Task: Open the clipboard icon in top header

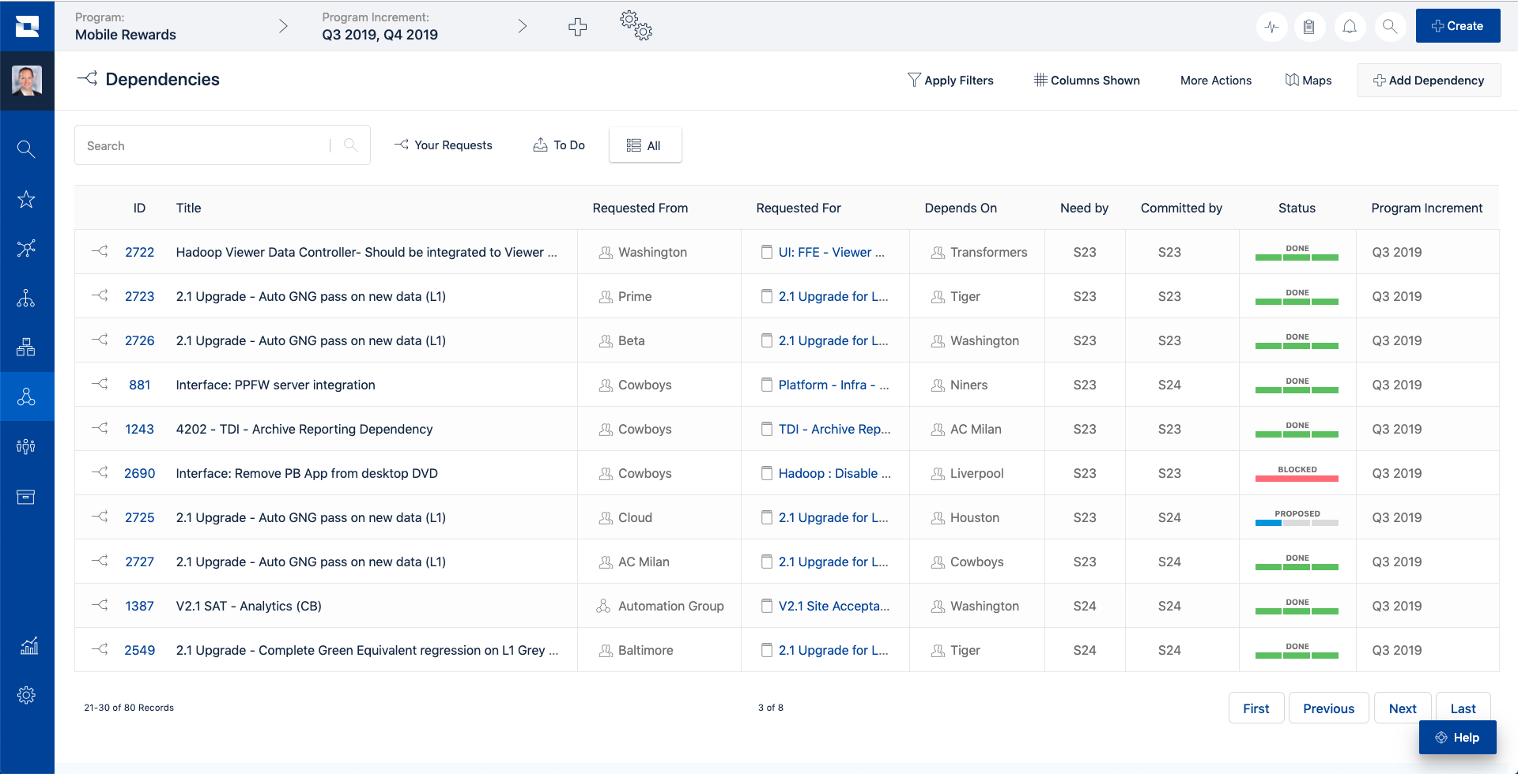Action: pyautogui.click(x=1309, y=27)
